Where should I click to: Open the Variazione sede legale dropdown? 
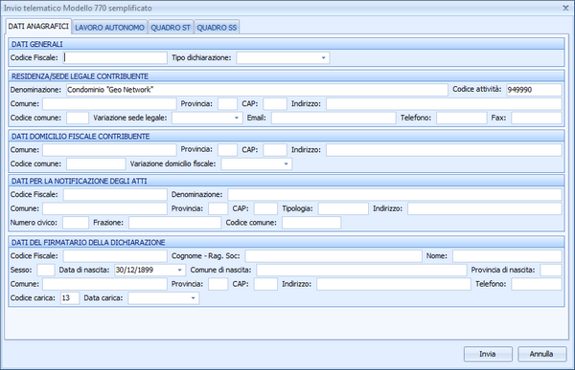pos(237,118)
